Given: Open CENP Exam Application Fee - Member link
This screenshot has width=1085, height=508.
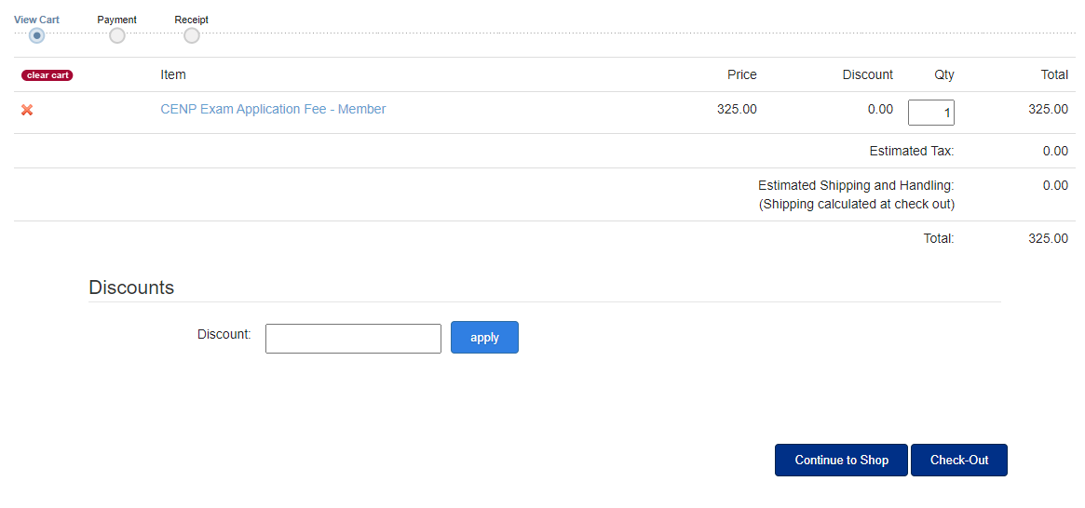Looking at the screenshot, I should click(x=273, y=109).
